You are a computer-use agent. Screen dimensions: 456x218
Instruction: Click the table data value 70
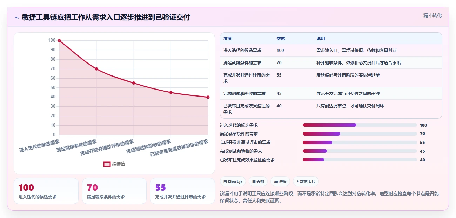point(279,63)
